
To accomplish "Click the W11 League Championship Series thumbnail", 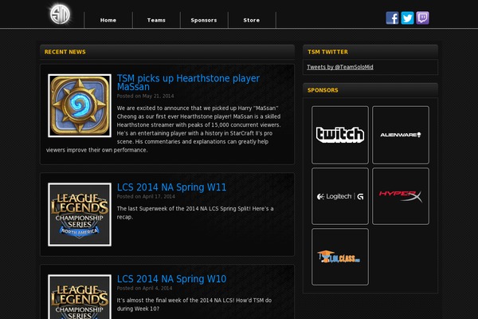I will [x=80, y=215].
